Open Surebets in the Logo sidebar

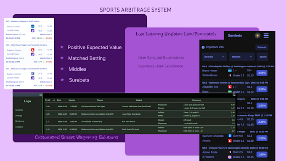(19, 110)
